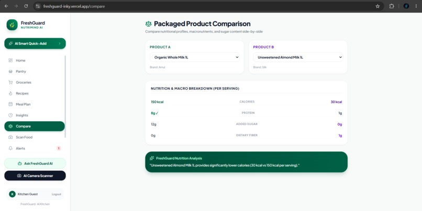
Task: Open the Groceries page
Action: click(35, 83)
